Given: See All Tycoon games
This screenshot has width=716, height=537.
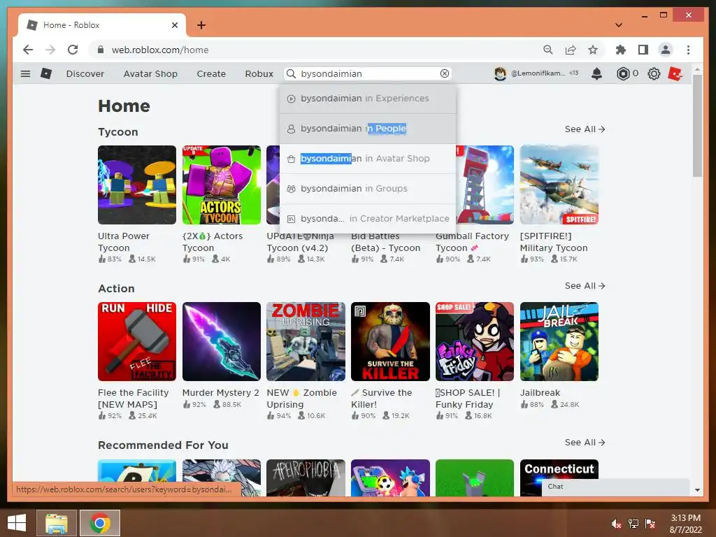Looking at the screenshot, I should tap(585, 129).
